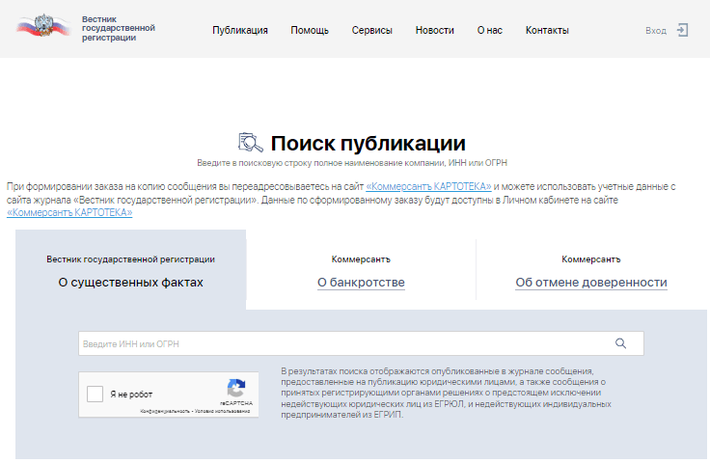Image resolution: width=710 pixels, height=463 pixels.
Task: Open the О нас menu item
Action: [x=489, y=30]
